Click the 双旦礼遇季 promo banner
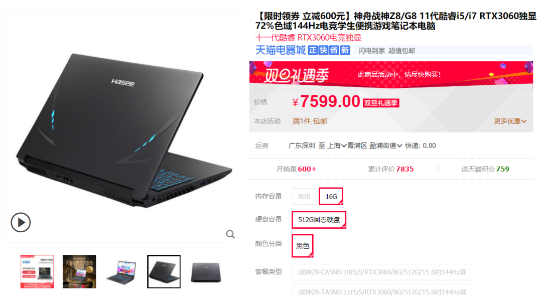The width and height of the screenshot is (542, 298). tap(391, 75)
